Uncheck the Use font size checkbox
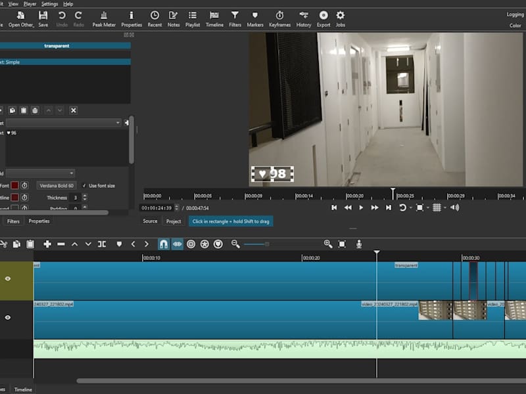Viewport: 526px width, 394px height. pyautogui.click(x=84, y=186)
